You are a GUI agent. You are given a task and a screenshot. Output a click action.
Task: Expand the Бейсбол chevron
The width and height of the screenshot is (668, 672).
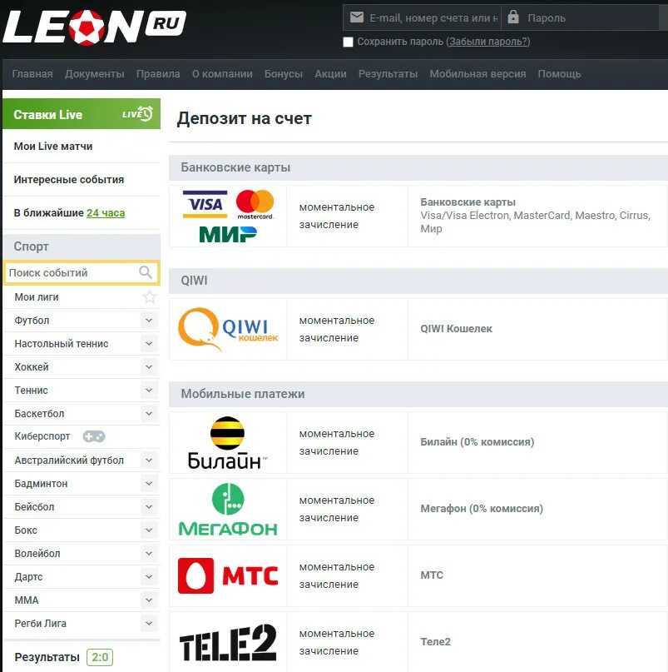149,506
